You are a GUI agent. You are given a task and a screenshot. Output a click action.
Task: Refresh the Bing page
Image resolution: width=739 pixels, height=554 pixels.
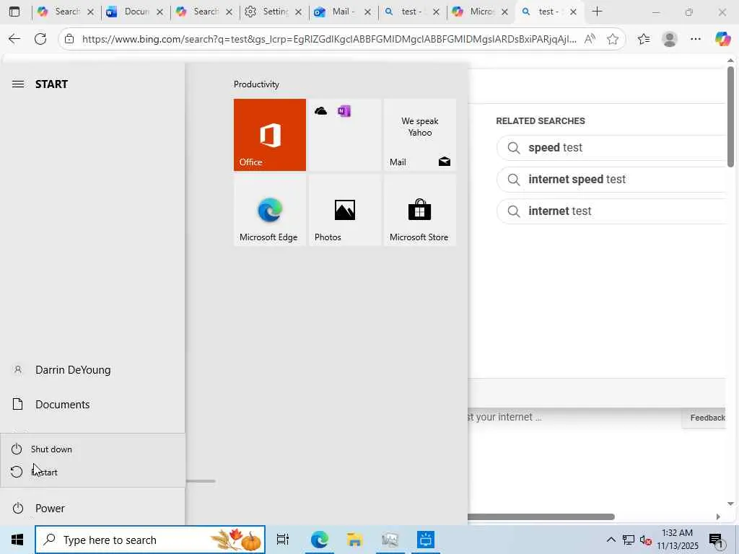pyautogui.click(x=40, y=39)
